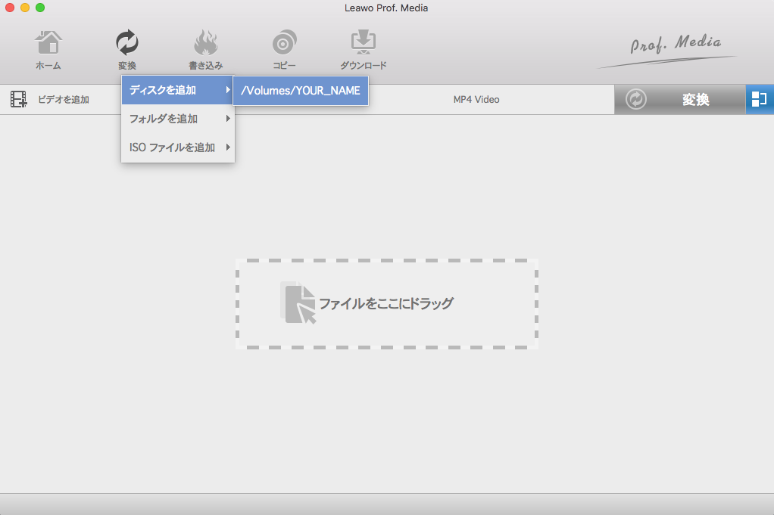This screenshot has width=774, height=515.
Task: Minimize the window with yellow button
Action: click(x=25, y=8)
